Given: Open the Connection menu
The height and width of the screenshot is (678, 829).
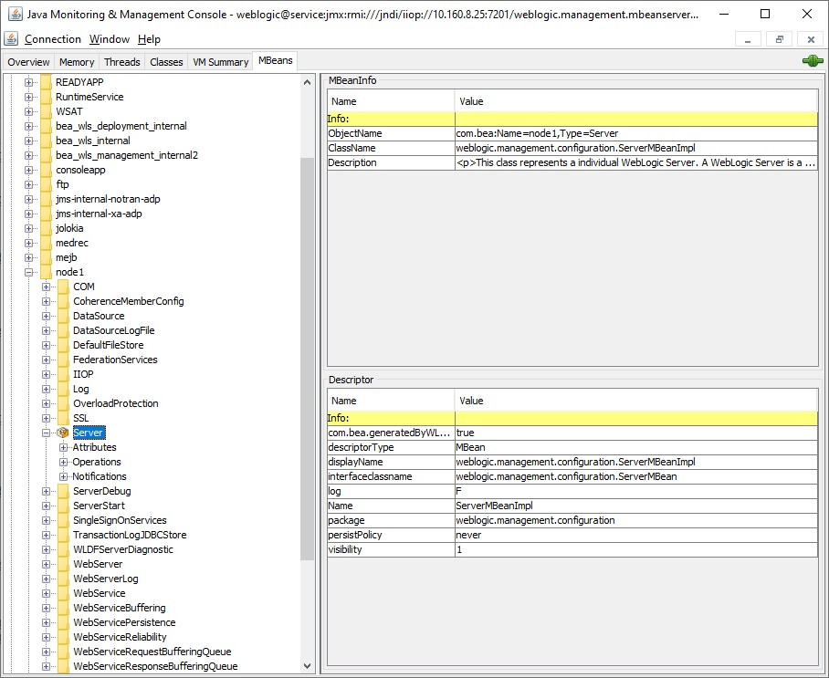Looking at the screenshot, I should [x=53, y=39].
